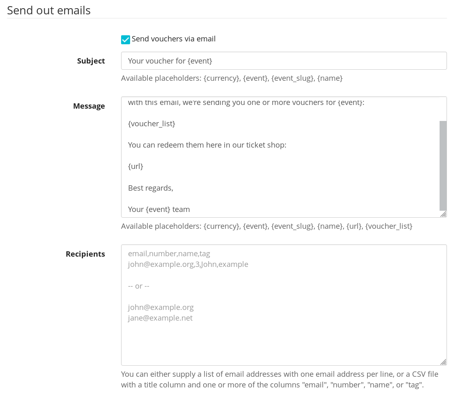The height and width of the screenshot is (403, 456).
Task: Grab the Message box scrollbar thumb
Action: pos(443,166)
